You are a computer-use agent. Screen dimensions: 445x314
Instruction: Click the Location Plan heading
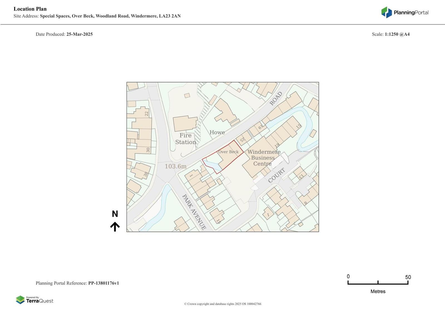click(30, 9)
